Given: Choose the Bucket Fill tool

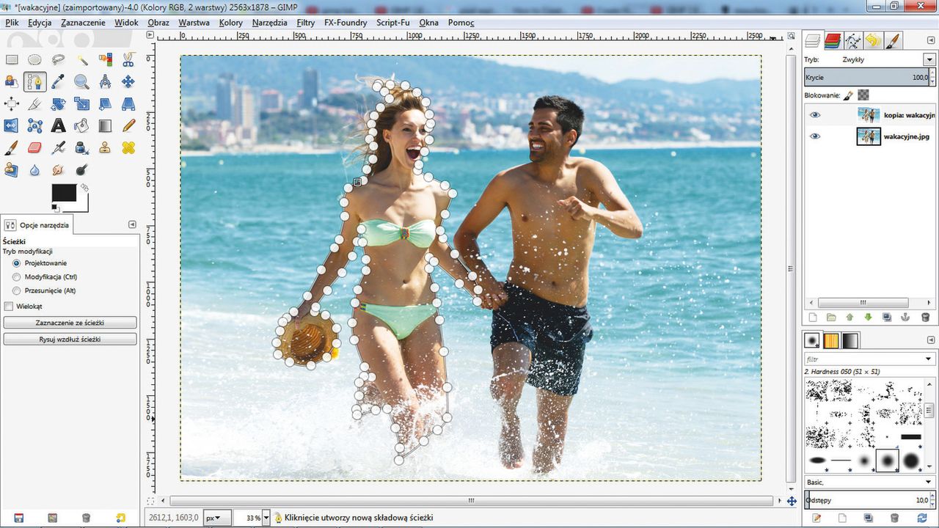Looking at the screenshot, I should pyautogui.click(x=81, y=125).
